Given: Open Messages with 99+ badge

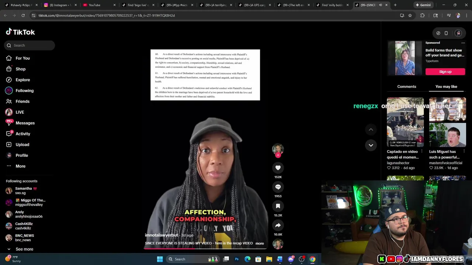Looking at the screenshot, I should (25, 123).
